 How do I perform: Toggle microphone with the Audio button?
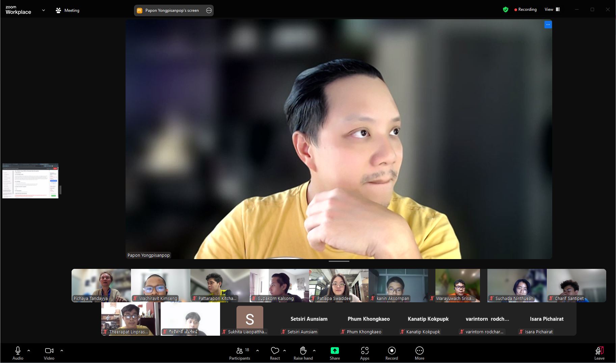[18, 353]
